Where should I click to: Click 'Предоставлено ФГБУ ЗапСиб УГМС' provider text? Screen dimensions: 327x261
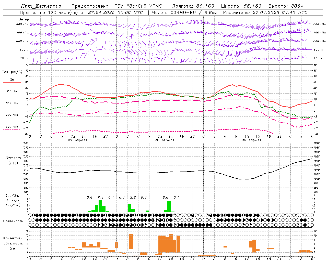118,6
